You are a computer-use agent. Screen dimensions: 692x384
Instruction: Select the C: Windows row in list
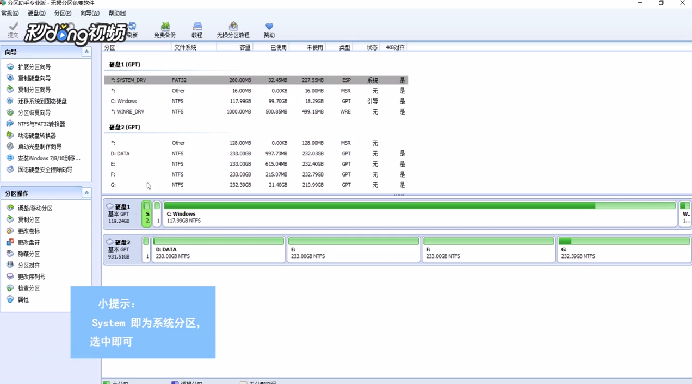(256, 101)
